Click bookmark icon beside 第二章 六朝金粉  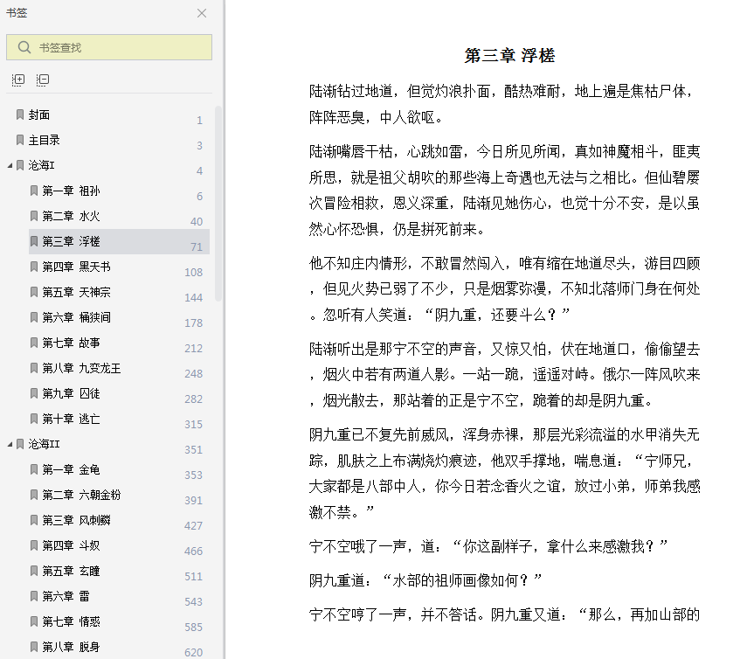(x=34, y=495)
